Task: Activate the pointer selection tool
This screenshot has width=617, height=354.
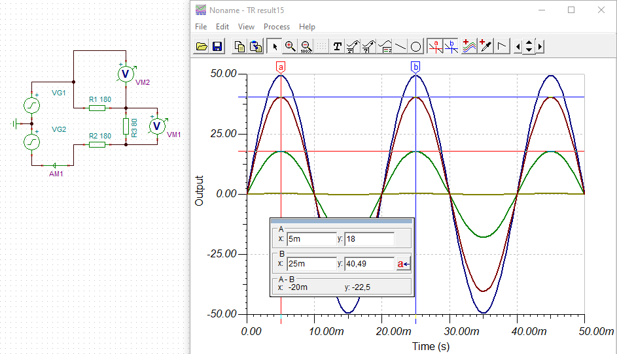Action: [x=274, y=46]
